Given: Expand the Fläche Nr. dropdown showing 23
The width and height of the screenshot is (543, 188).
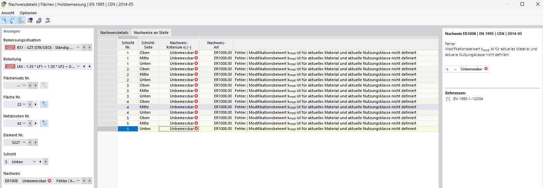Looking at the screenshot, I should tap(24, 105).
